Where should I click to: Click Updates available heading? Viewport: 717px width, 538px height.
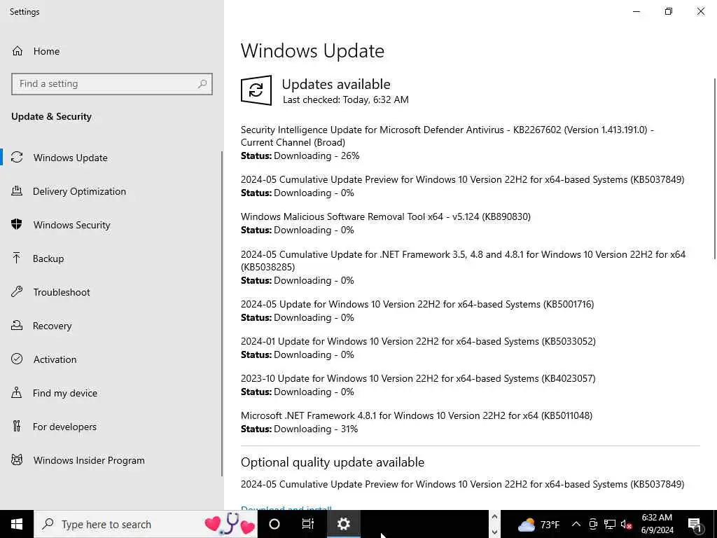tap(336, 84)
